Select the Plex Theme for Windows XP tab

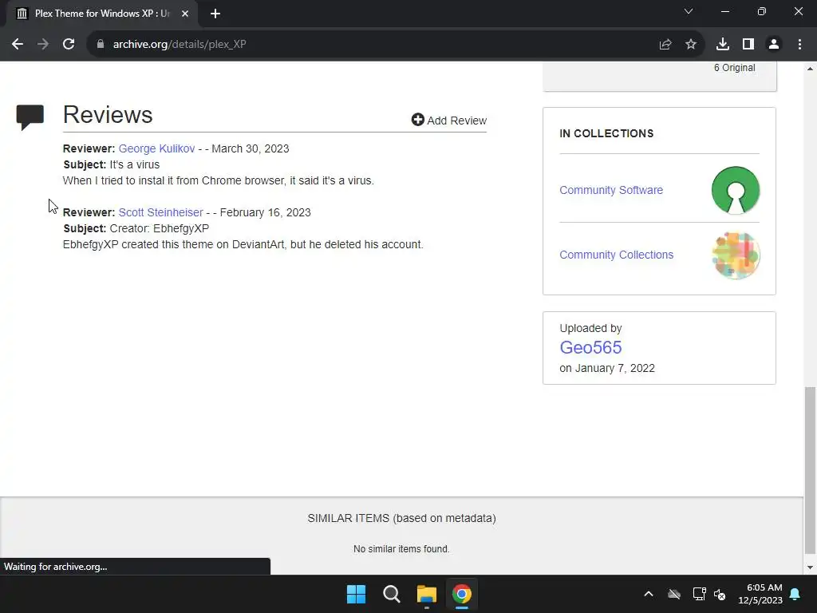pos(101,14)
